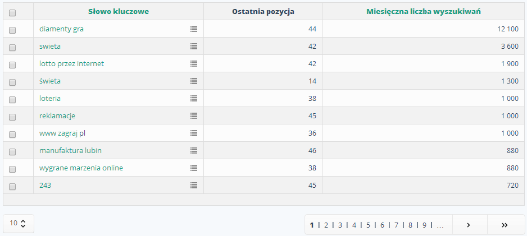Screen dimensions: 527x236
Task: Go to page 2 of results
Action: (x=326, y=225)
